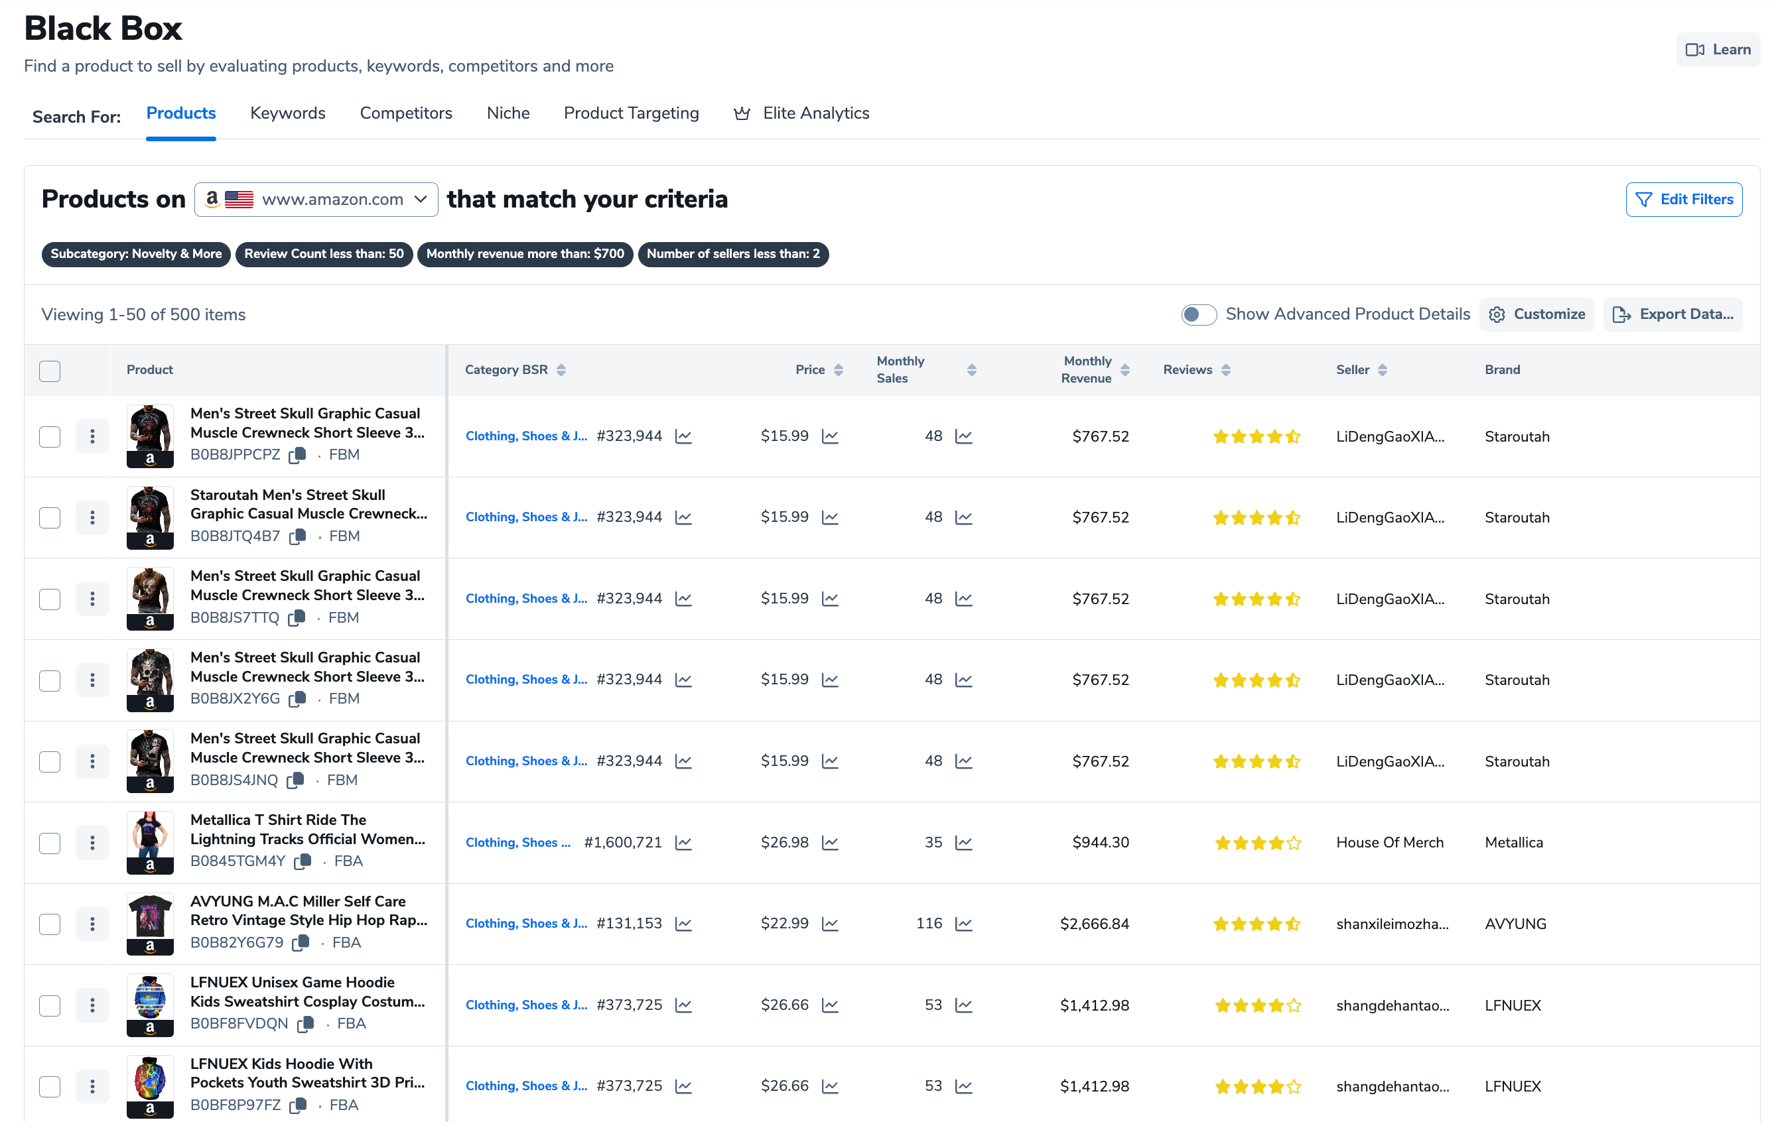Open row menu for Metallica T Shirt
1770x1122 pixels.
point(93,843)
